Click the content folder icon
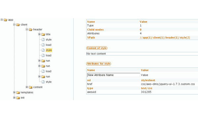Screen dimensions: 198x132 pos(30,87)
